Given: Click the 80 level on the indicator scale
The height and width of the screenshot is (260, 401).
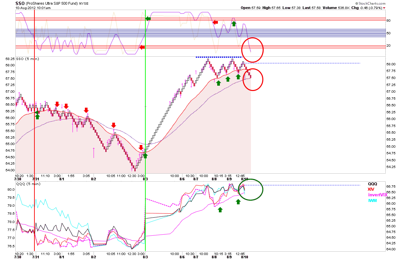Looking at the screenshot, I should 389,21.
